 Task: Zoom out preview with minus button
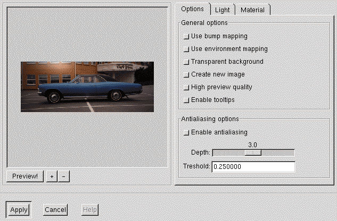63,176
